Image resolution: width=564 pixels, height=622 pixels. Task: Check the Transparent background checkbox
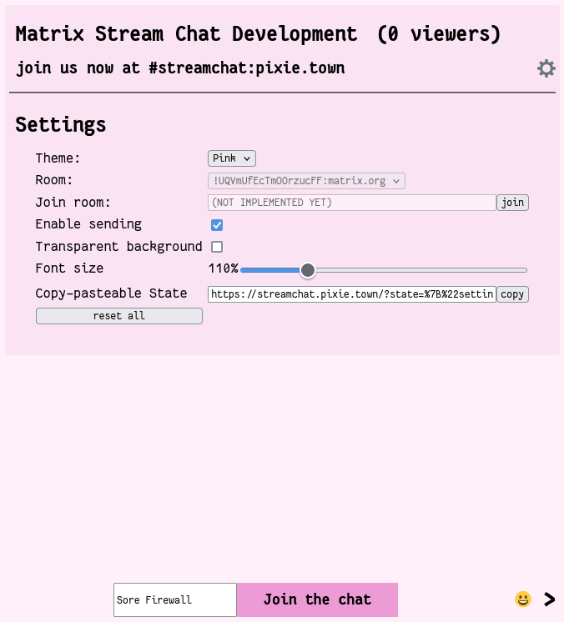coord(217,247)
